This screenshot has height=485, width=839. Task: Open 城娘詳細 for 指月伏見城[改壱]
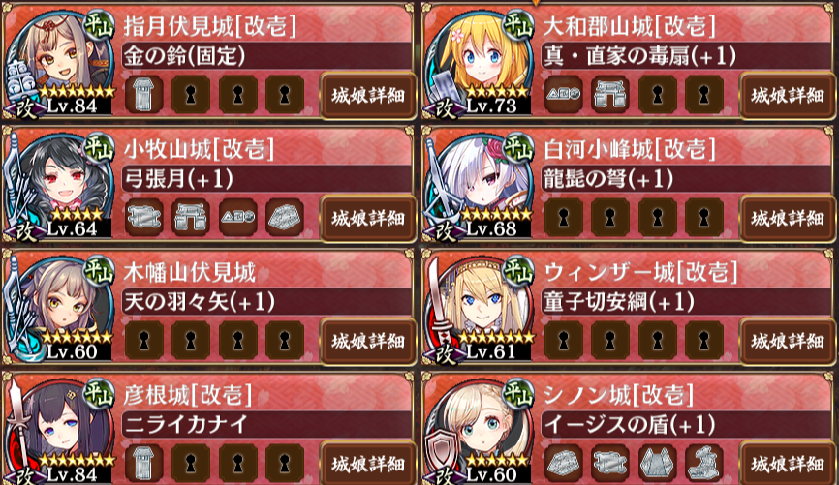(368, 96)
